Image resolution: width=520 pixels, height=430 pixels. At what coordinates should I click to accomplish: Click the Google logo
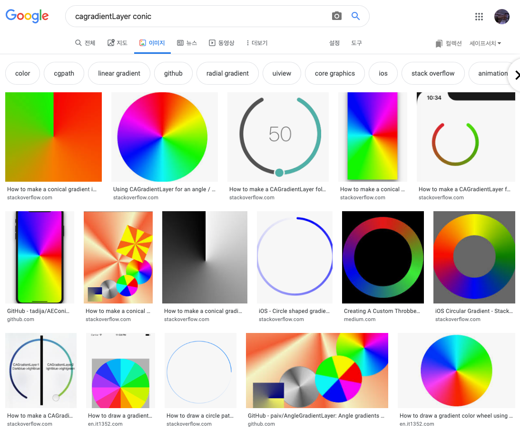pyautogui.click(x=27, y=16)
